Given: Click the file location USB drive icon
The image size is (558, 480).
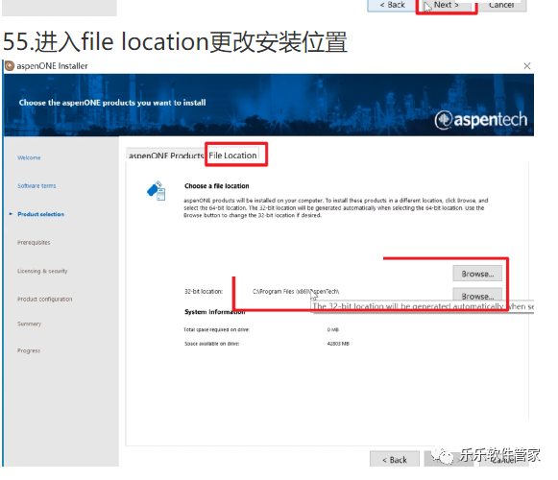Looking at the screenshot, I should pos(157,191).
